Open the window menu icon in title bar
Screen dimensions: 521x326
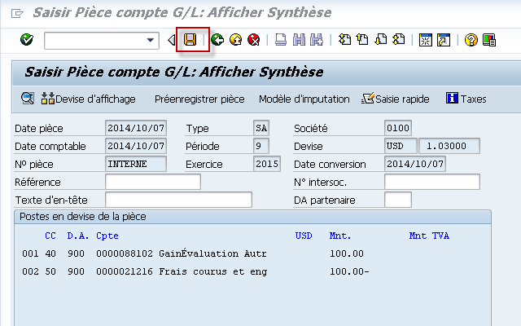[x=17, y=11]
